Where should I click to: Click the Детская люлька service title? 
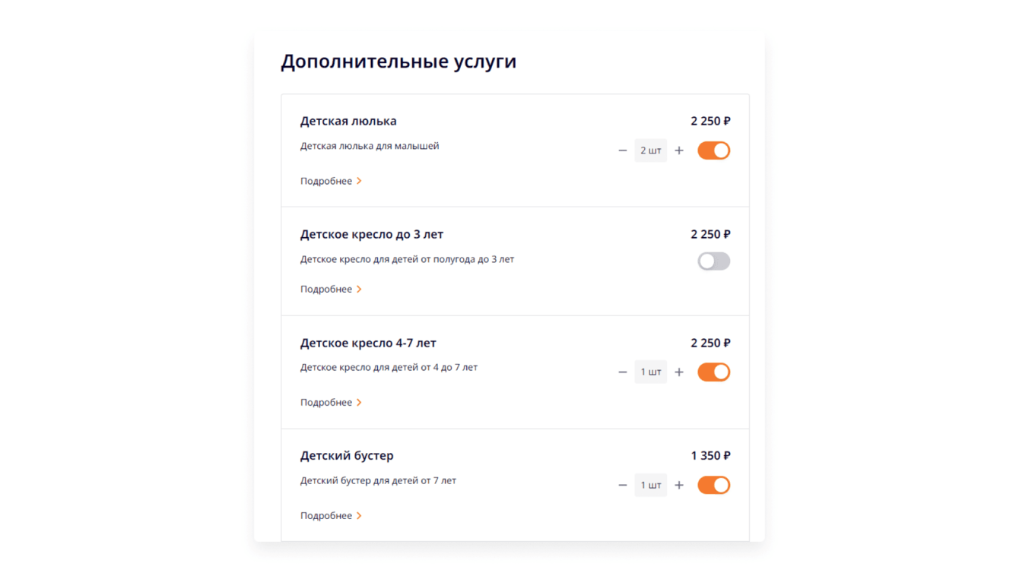(348, 121)
